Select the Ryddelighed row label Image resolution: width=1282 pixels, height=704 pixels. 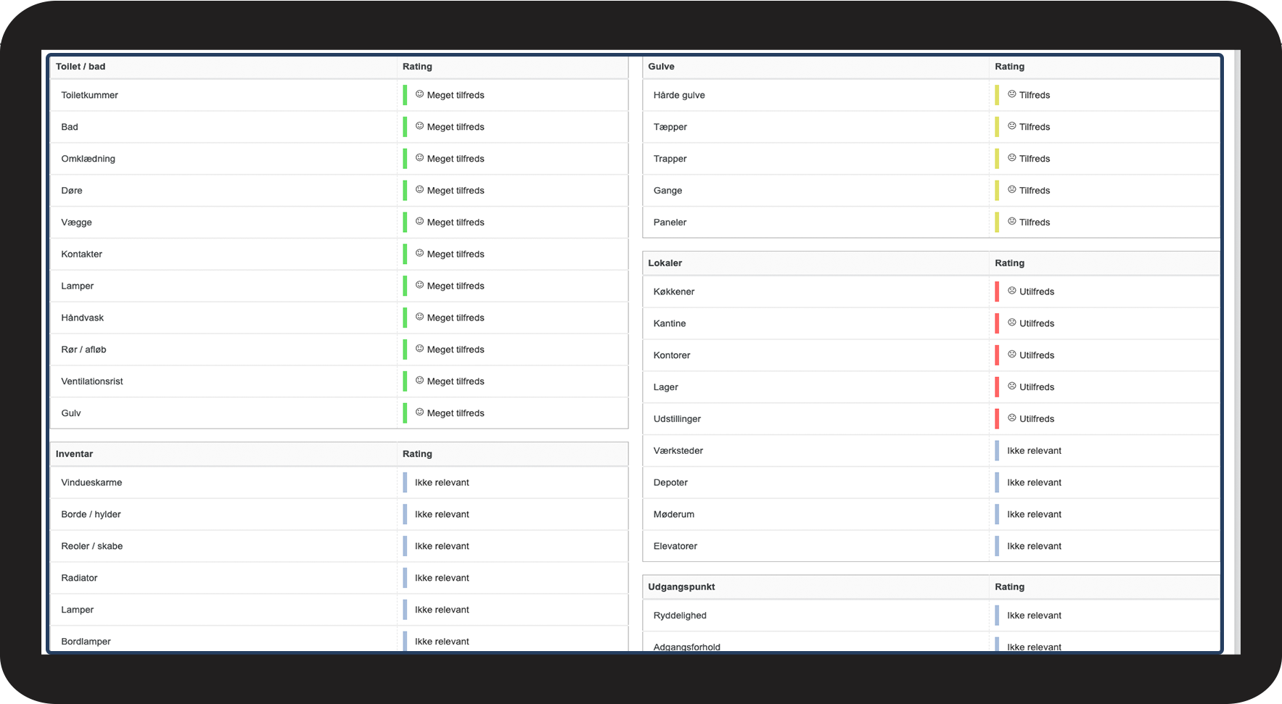tap(679, 616)
